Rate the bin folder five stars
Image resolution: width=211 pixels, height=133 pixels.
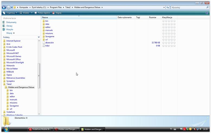(174, 21)
